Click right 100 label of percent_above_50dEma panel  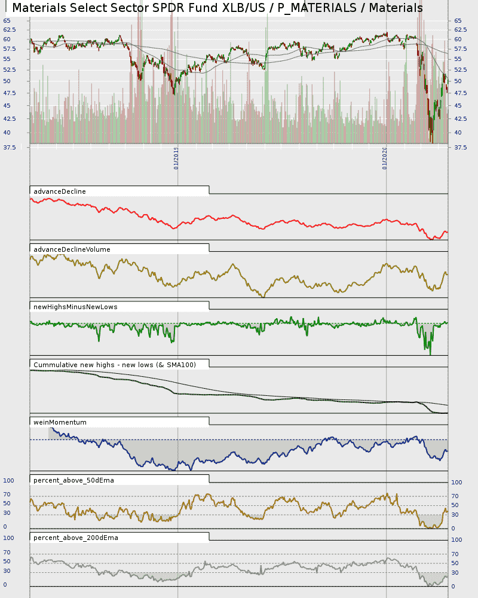click(x=456, y=483)
